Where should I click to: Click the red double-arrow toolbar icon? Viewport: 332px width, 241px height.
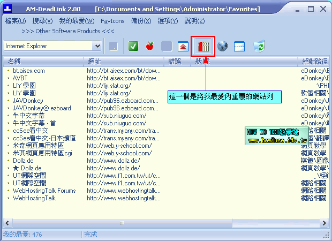coord(183,46)
